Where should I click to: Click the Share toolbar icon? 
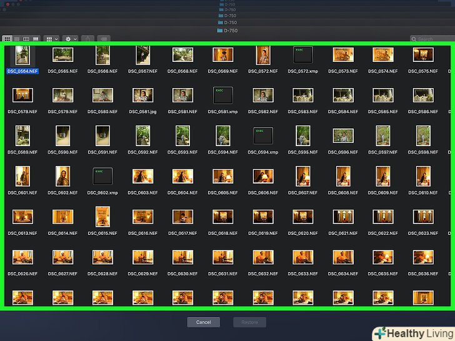click(88, 39)
